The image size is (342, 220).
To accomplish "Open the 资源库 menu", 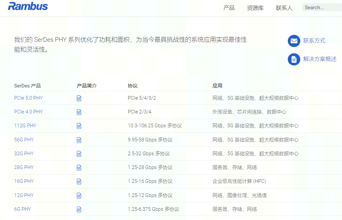I will coord(255,8).
